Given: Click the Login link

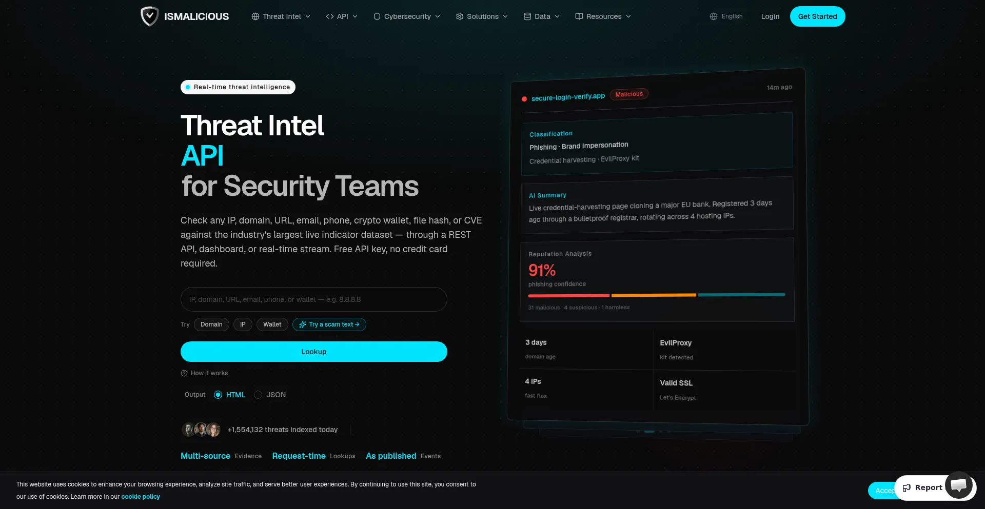Looking at the screenshot, I should [770, 16].
